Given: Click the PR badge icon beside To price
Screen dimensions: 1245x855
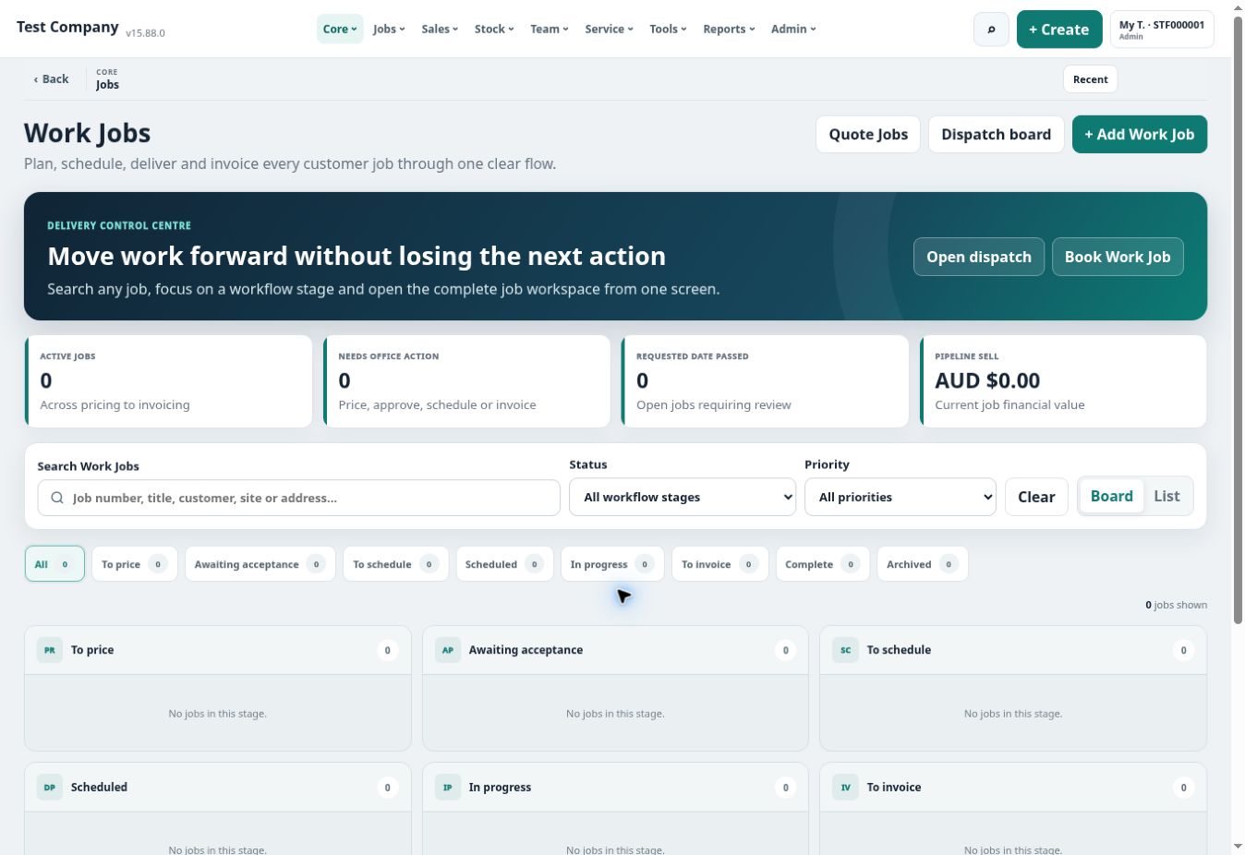Looking at the screenshot, I should 50,650.
